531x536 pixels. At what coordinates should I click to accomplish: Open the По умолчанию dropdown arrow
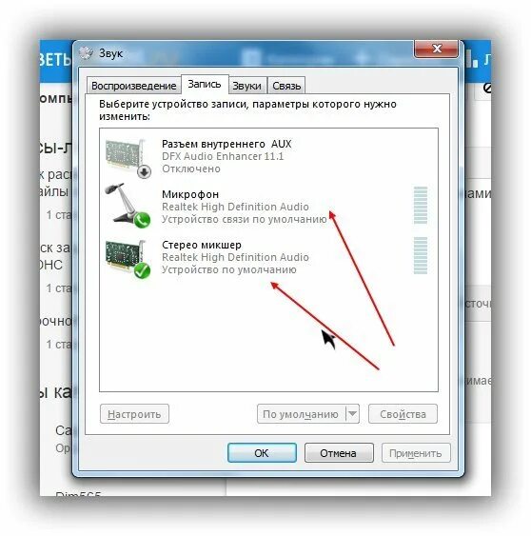[x=353, y=414]
